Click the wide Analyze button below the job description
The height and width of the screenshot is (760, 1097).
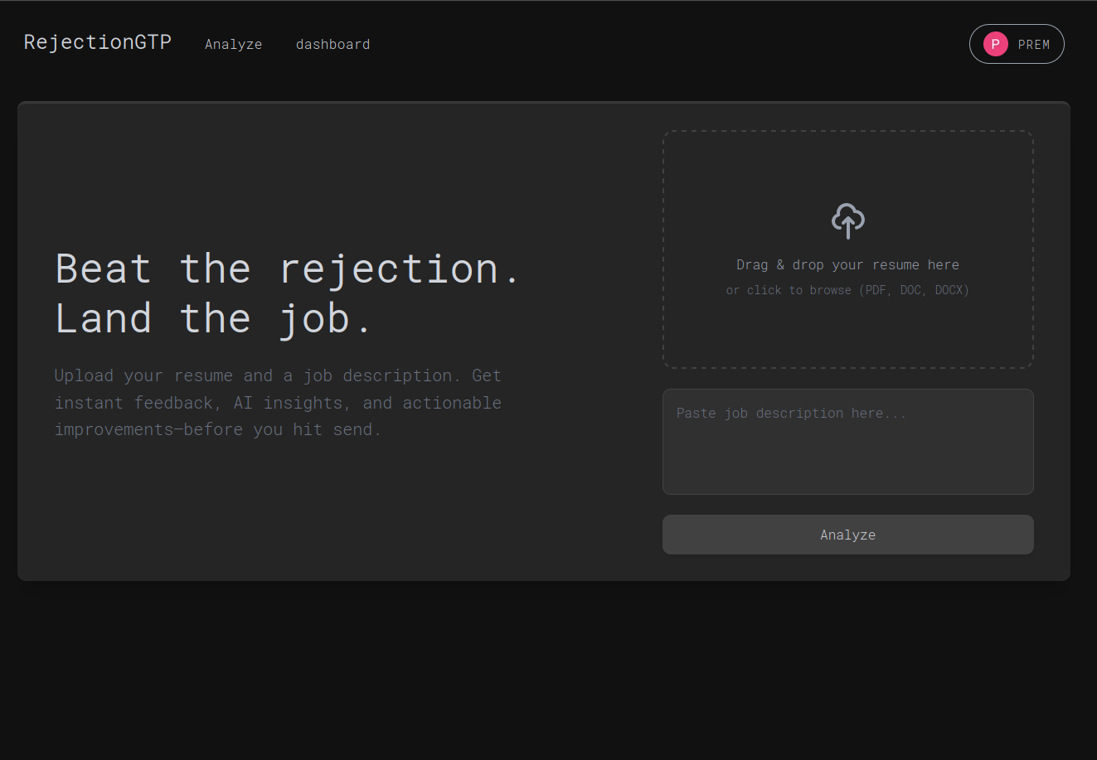(847, 535)
